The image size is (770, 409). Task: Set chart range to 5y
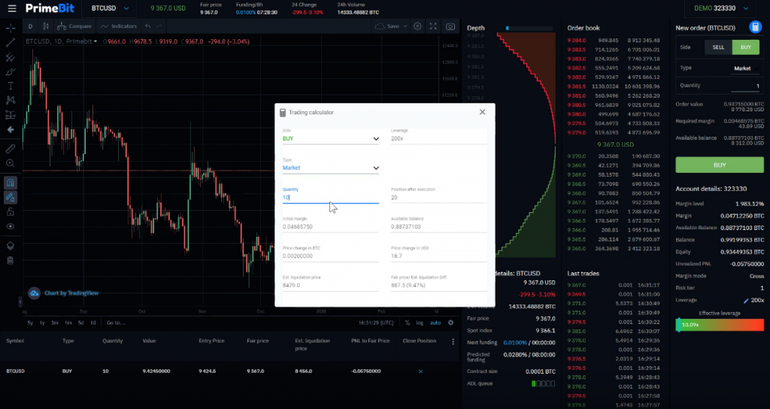click(x=30, y=323)
